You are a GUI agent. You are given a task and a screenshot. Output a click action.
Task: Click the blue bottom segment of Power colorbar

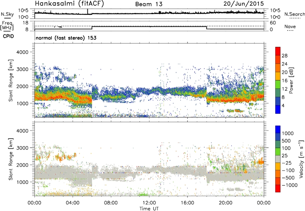[278, 109]
